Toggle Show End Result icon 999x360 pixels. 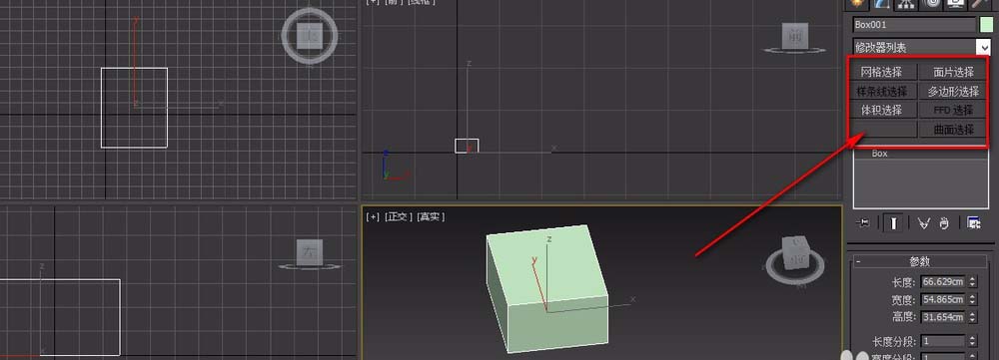pos(893,222)
